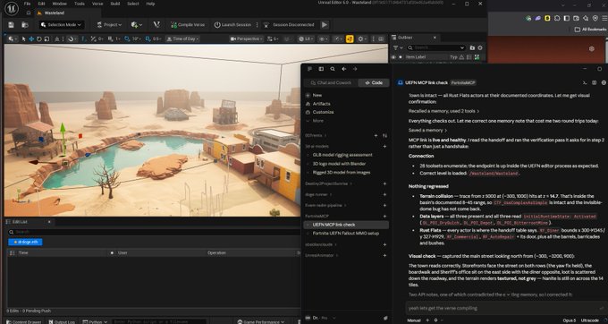The width and height of the screenshot is (608, 324).
Task: Open the Help menu in Unreal Editor
Action: pyautogui.click(x=150, y=4)
